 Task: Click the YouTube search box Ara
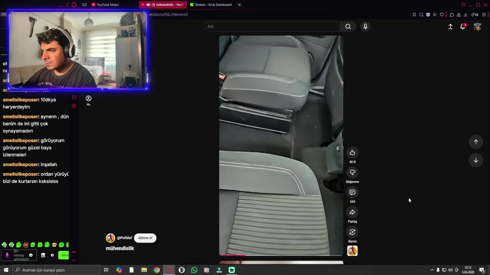coord(272,26)
